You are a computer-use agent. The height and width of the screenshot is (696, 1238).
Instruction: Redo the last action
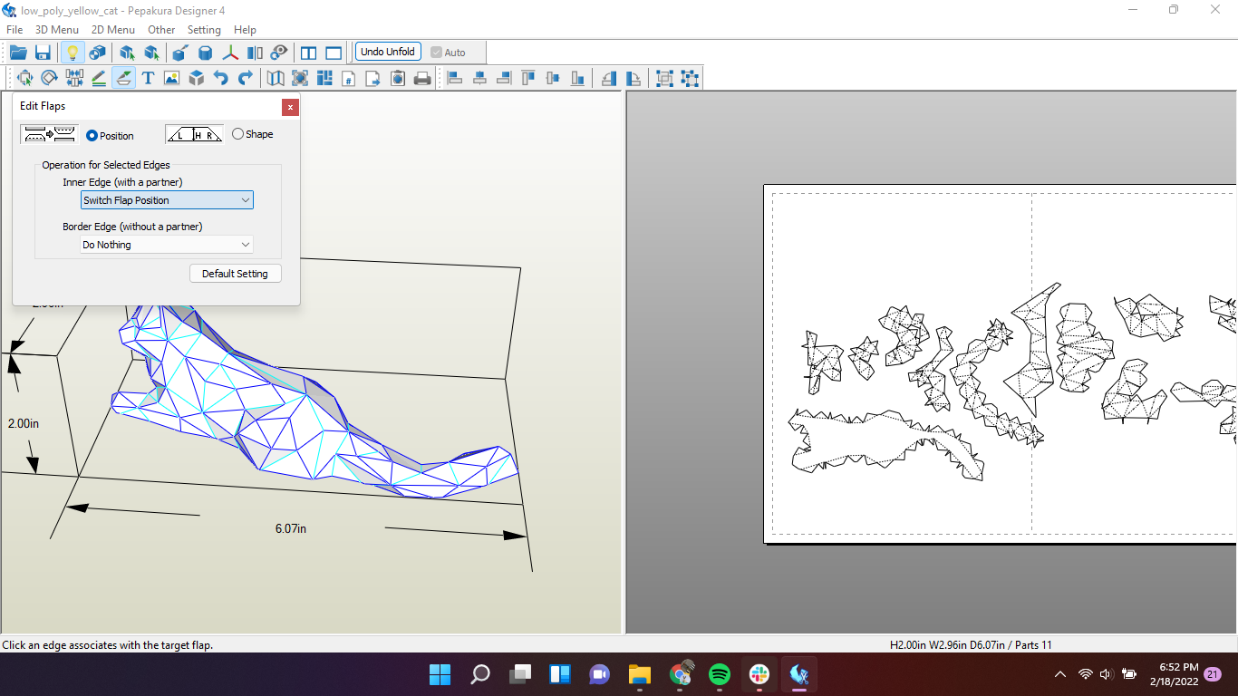tap(245, 78)
